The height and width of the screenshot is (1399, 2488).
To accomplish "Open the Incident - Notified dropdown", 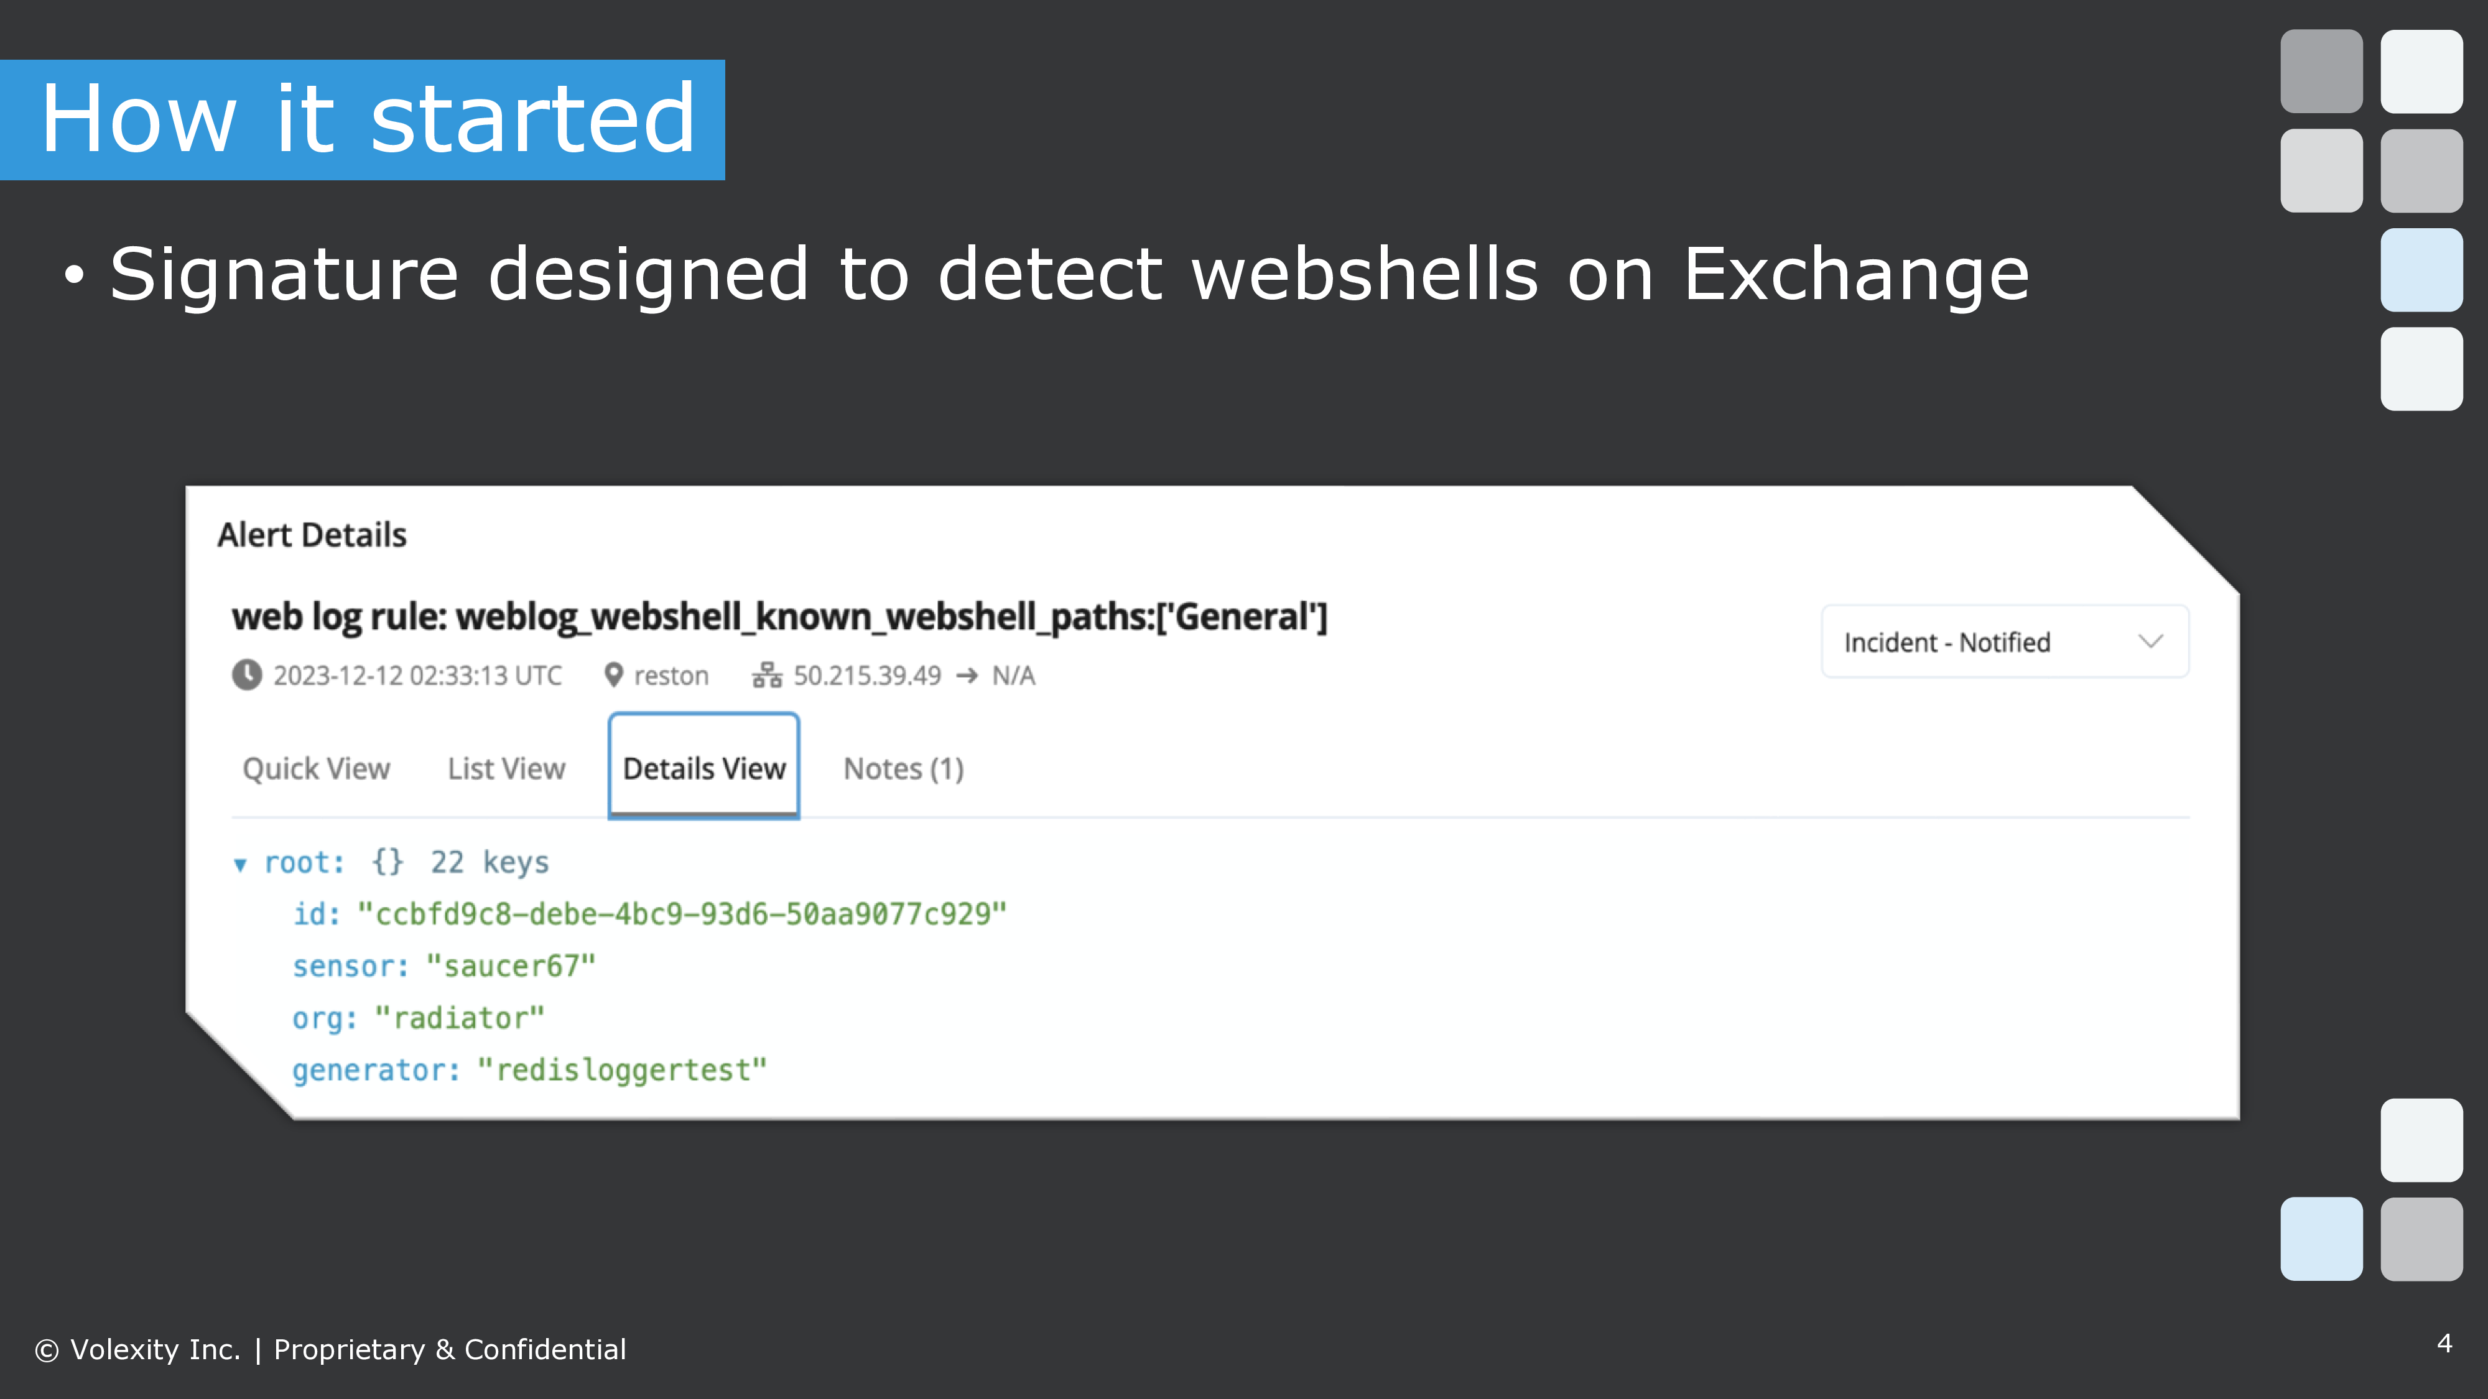I will point(2004,642).
